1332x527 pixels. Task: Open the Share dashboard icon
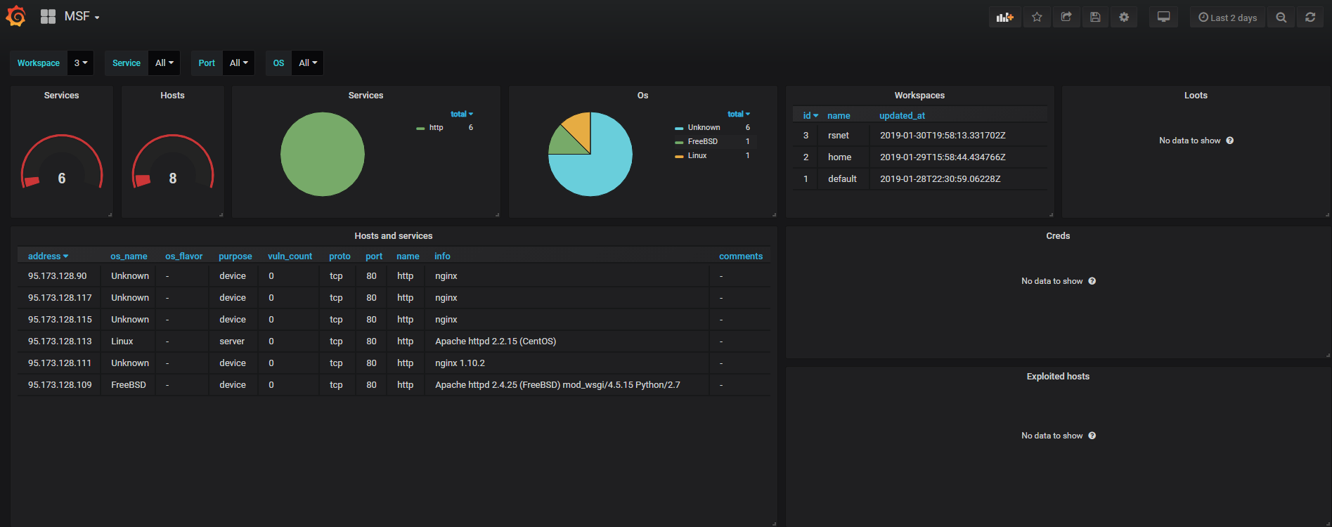pyautogui.click(x=1066, y=18)
